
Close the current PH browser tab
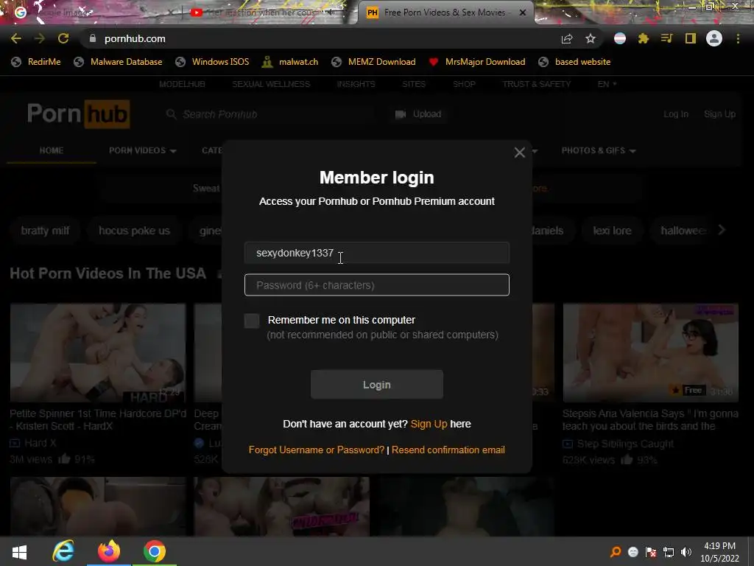click(x=523, y=13)
